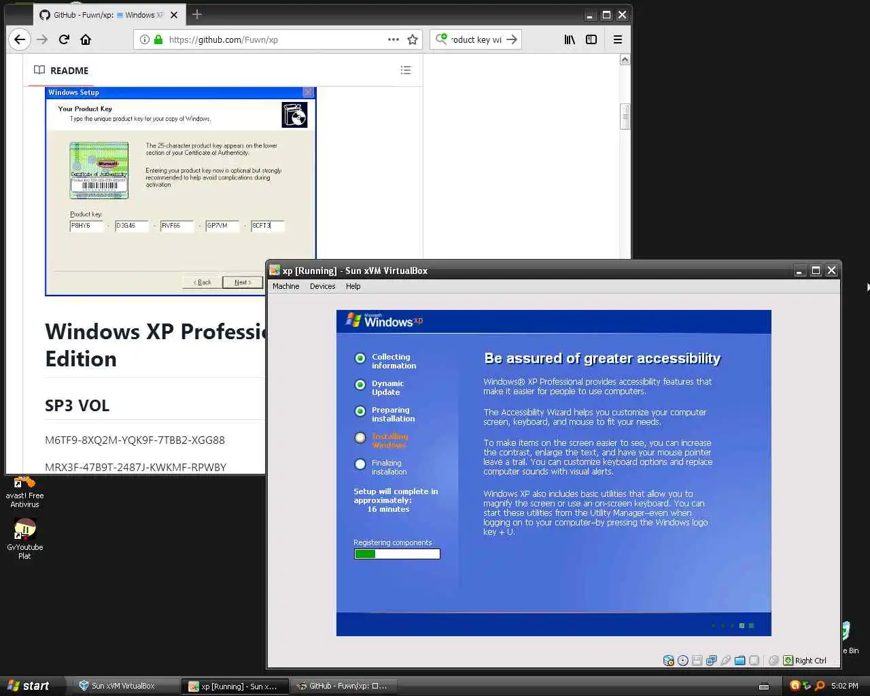Viewport: 870px width, 696px height.
Task: Click the README book icon
Action: click(x=39, y=70)
